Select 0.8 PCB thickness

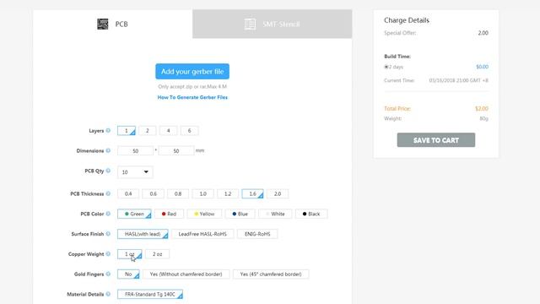point(178,193)
